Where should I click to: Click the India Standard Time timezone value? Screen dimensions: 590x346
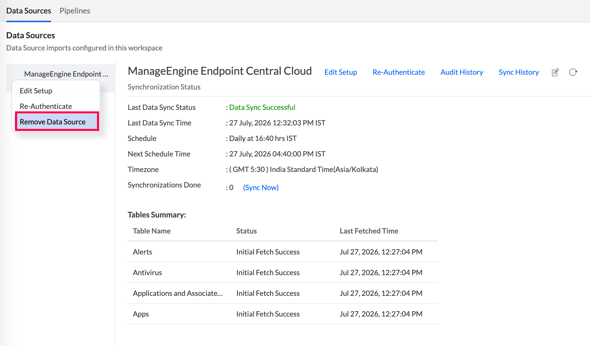[x=304, y=169]
